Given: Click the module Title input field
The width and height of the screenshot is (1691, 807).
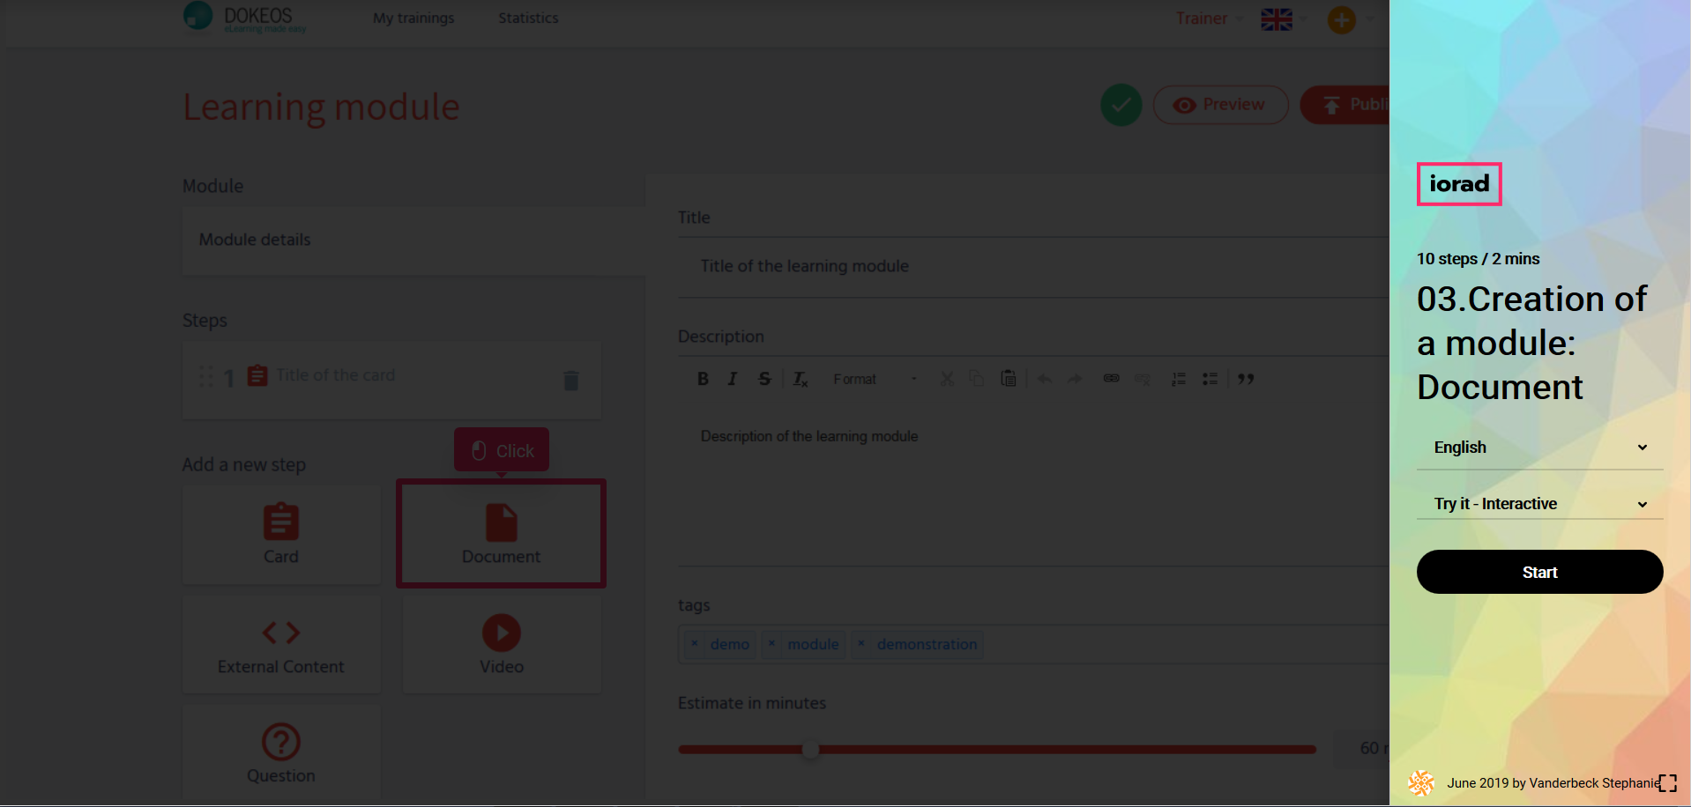Looking at the screenshot, I should (1032, 266).
